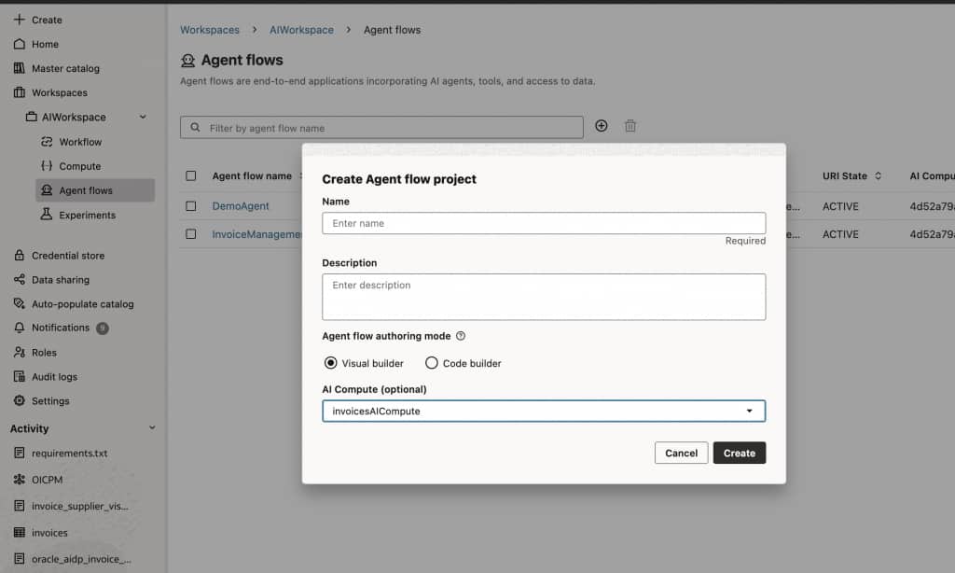Open the Master catalog icon
This screenshot has width=955, height=573.
(x=20, y=68)
